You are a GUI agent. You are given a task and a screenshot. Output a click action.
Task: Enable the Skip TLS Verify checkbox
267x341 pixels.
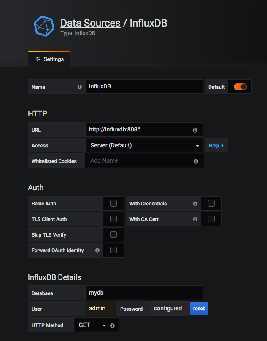[113, 234]
